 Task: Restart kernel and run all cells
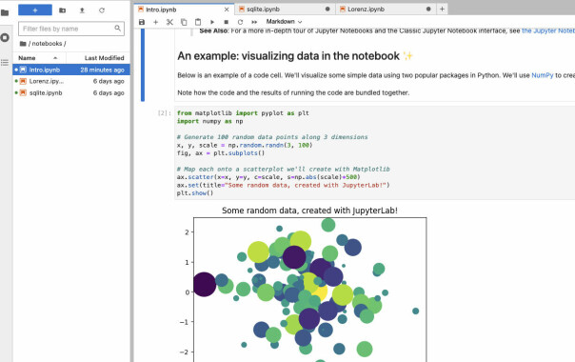pyautogui.click(x=254, y=22)
